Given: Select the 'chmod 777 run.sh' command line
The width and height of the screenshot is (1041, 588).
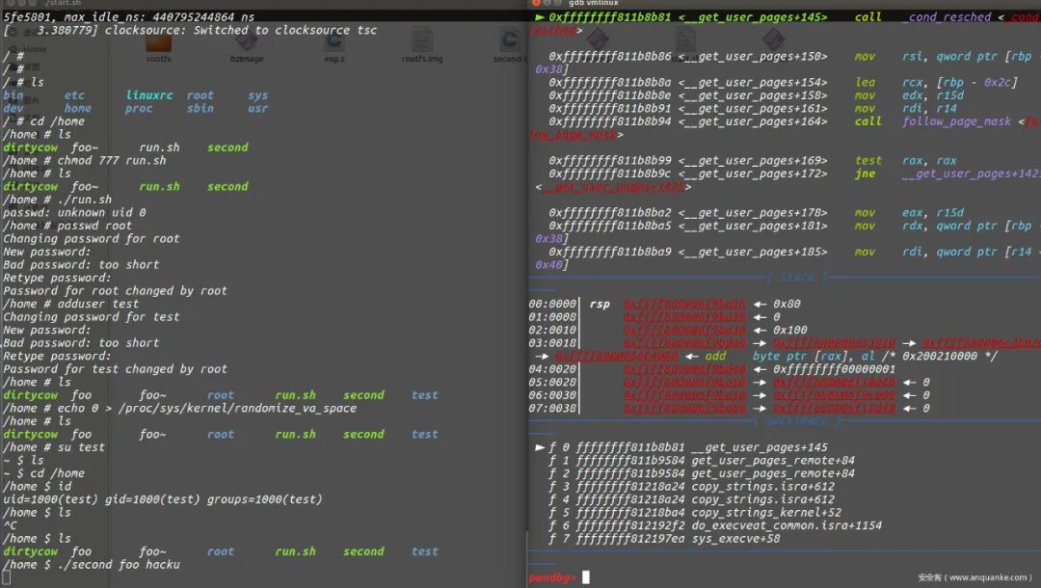Looking at the screenshot, I should pos(84,161).
